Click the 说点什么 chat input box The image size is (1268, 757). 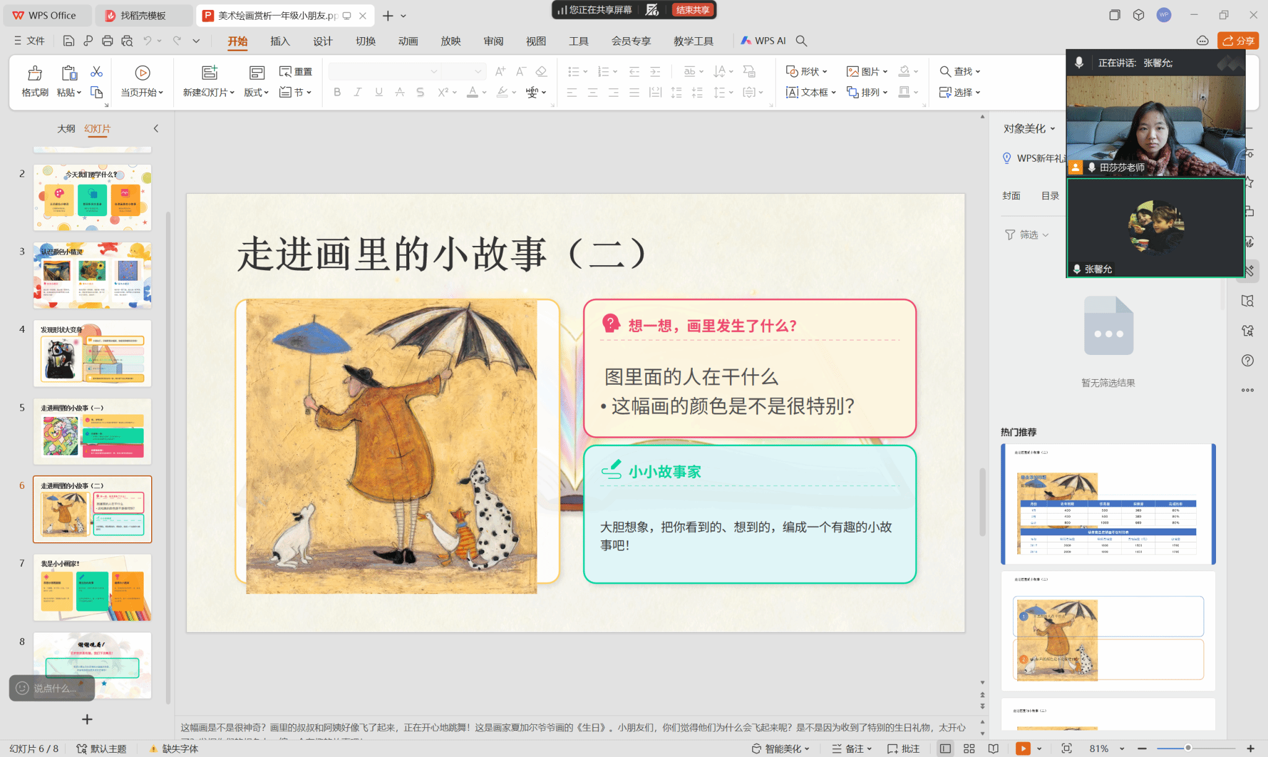click(52, 688)
